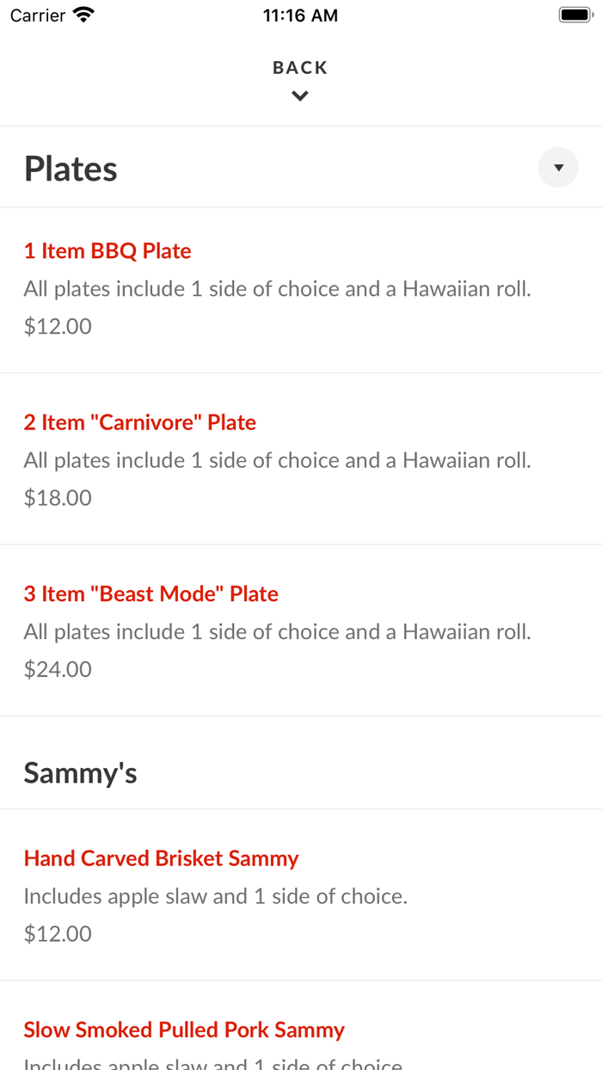Image resolution: width=602 pixels, height=1070 pixels.
Task: Tap the Wi-Fi icon in status bar
Action: click(x=83, y=15)
